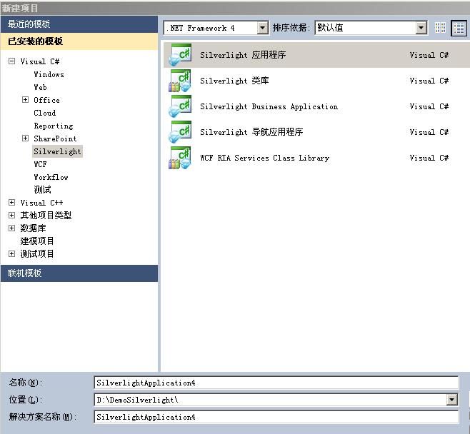Click the Silverlight 类库 template icon
470x434 pixels.
pos(180,81)
